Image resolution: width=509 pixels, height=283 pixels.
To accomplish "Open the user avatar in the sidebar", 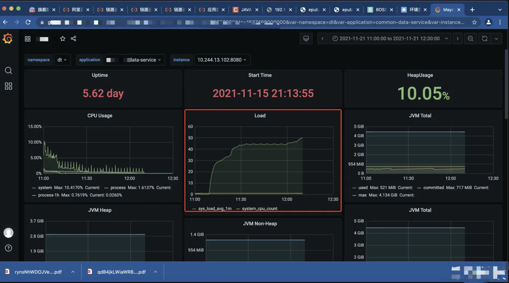I will click(8, 233).
